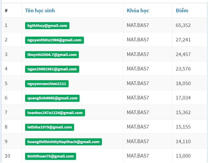Image resolution: width=208 pixels, height=163 pixels.
Task: Select ngan29061981@gmail.com student badge
Action: point(52,69)
